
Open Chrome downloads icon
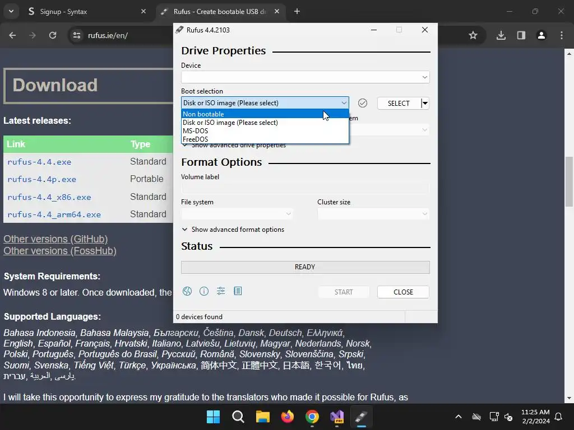pos(501,35)
